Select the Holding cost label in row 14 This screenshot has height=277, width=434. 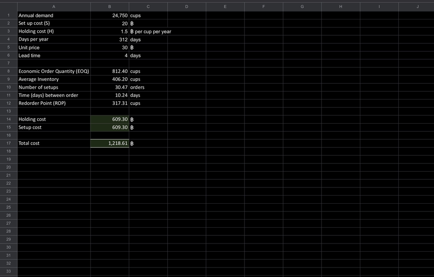coord(32,119)
